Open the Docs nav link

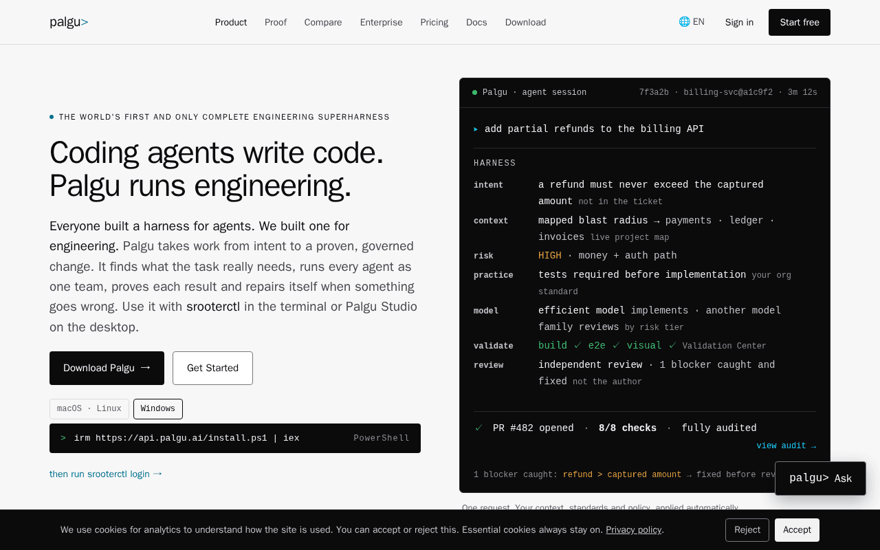pyautogui.click(x=476, y=22)
